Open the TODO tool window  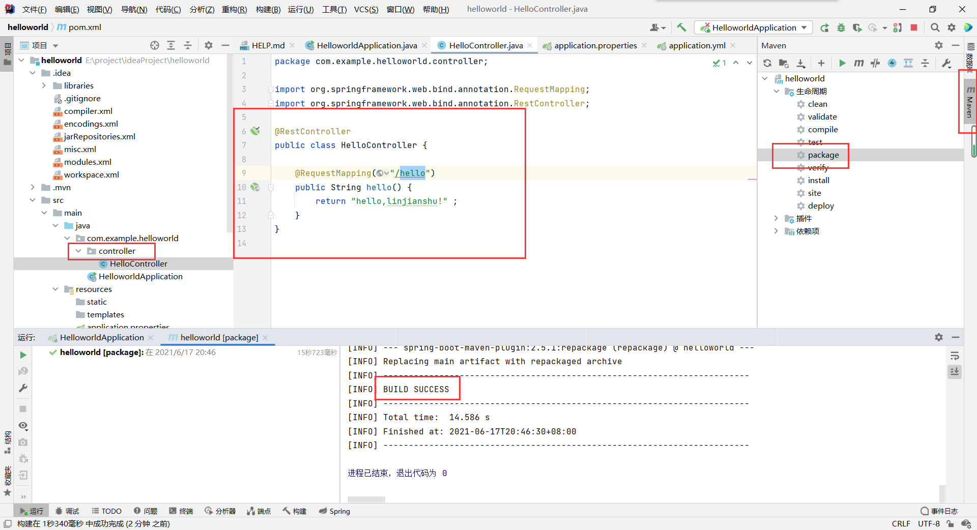coord(107,511)
